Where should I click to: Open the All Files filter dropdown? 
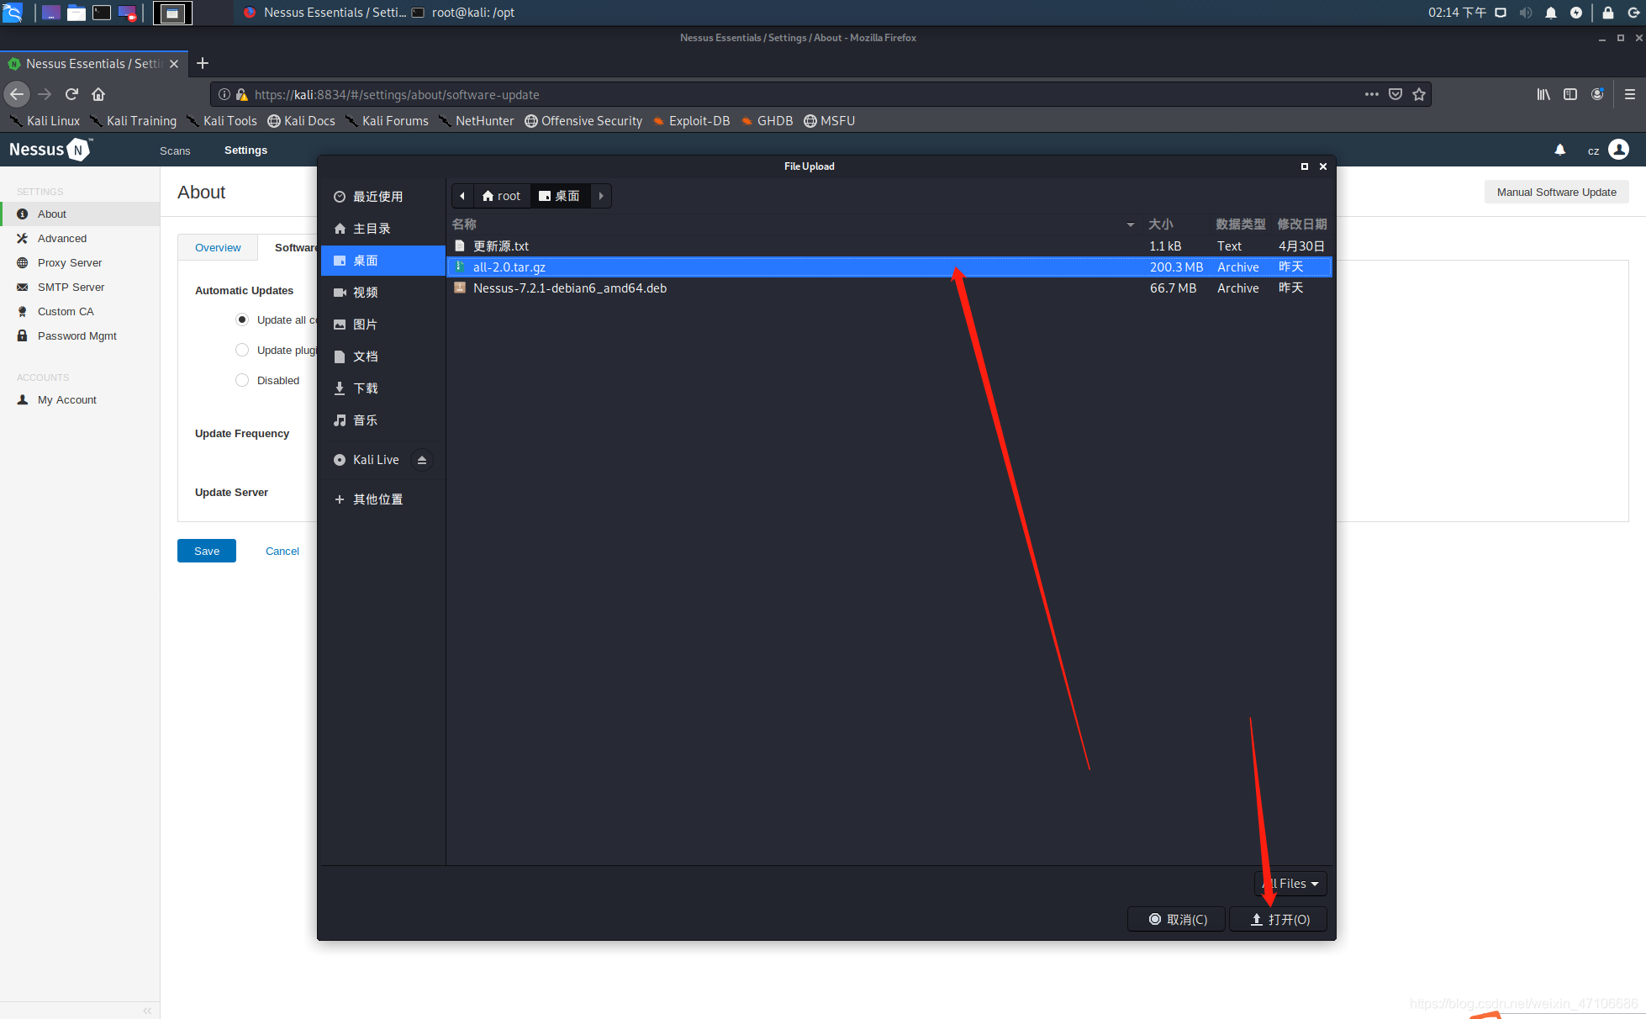(1290, 884)
